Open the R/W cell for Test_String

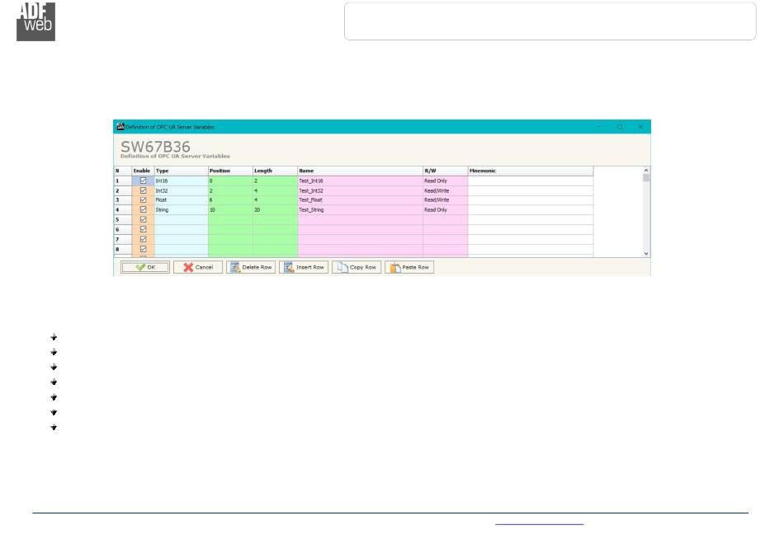pyautogui.click(x=445, y=210)
